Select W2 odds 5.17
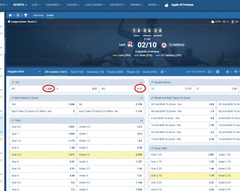Screen dimensions: 240x191 [122, 89]
